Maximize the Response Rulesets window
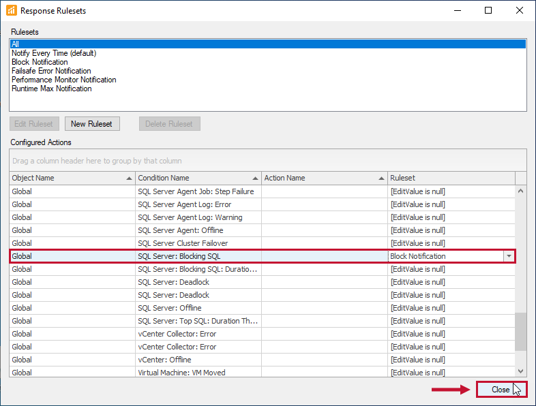 (488, 11)
